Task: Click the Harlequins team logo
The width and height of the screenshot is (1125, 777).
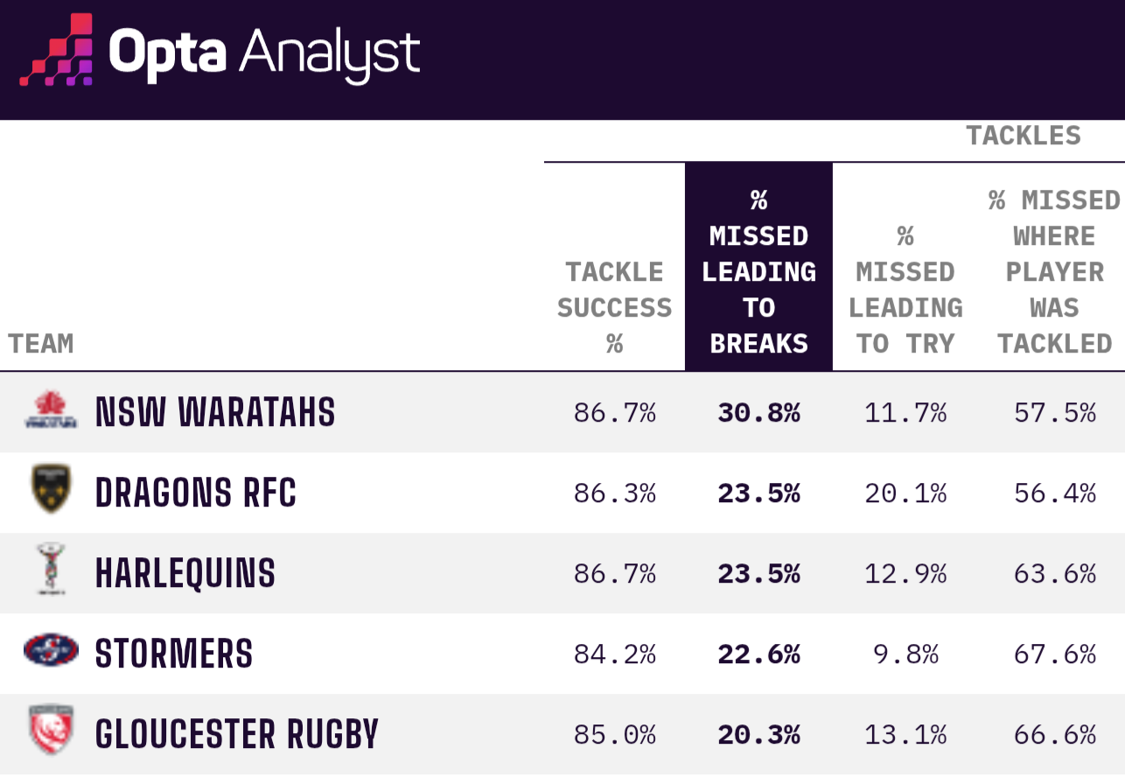Action: pyautogui.click(x=50, y=570)
